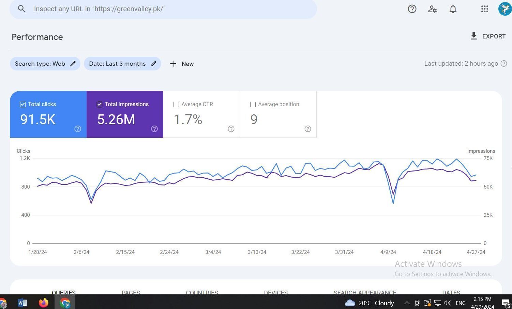Switch to the PAGES tab
Image resolution: width=512 pixels, height=309 pixels.
tap(131, 292)
